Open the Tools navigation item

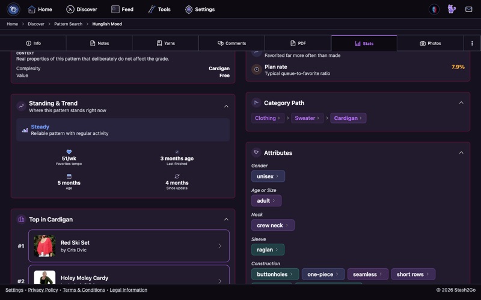pos(159,10)
